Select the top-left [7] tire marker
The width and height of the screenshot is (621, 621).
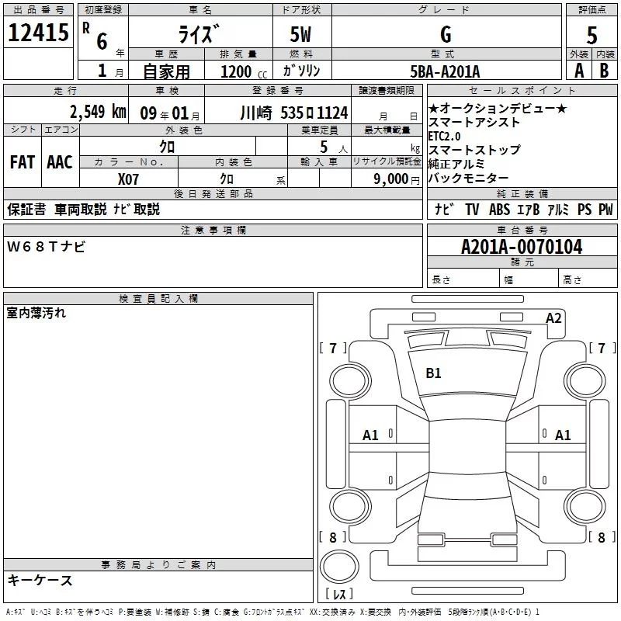click(333, 348)
